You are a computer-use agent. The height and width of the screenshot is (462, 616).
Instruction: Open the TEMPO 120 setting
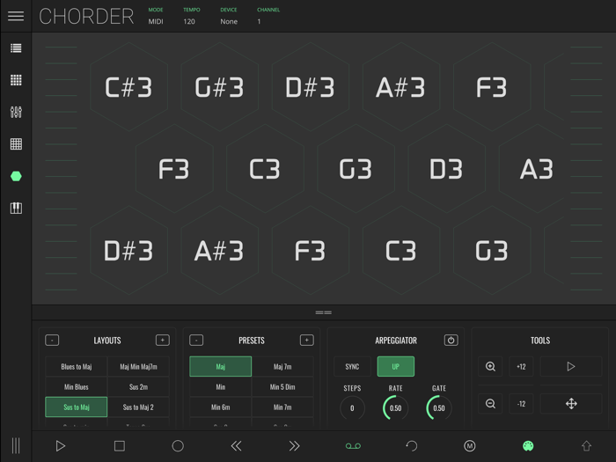191,16
